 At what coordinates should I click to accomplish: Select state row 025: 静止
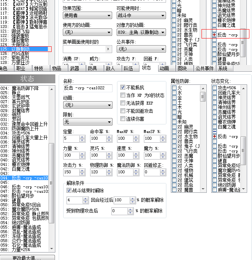point(24,93)
